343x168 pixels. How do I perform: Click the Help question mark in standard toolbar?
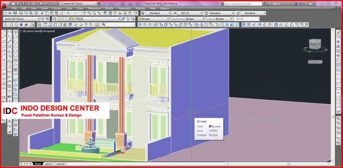[136, 13]
